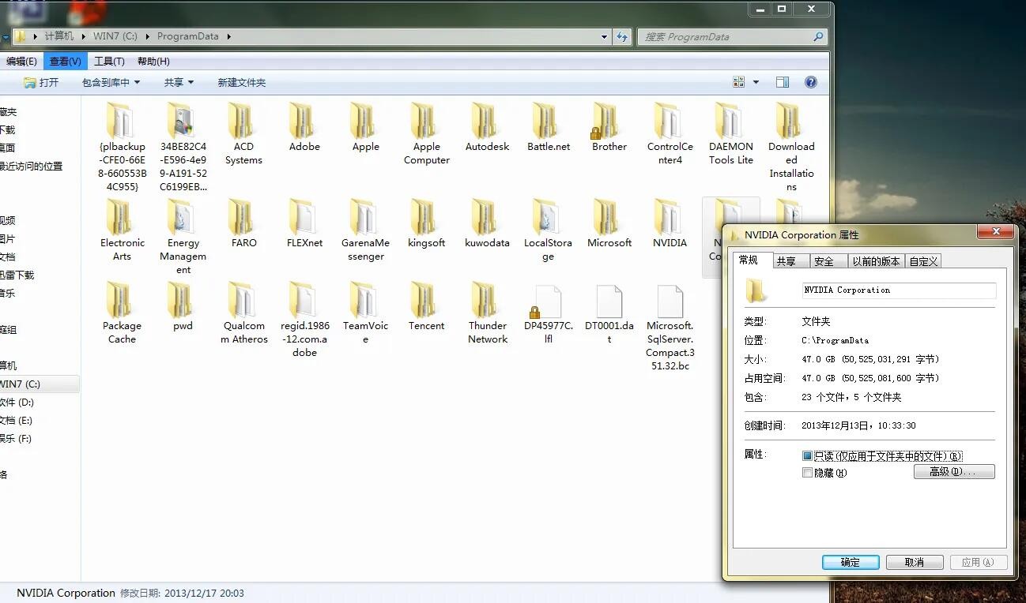The image size is (1026, 603).
Task: Open 高级 advanced attributes button
Action: point(954,472)
